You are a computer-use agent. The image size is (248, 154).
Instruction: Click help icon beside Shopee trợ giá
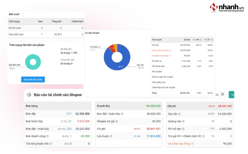117,121
